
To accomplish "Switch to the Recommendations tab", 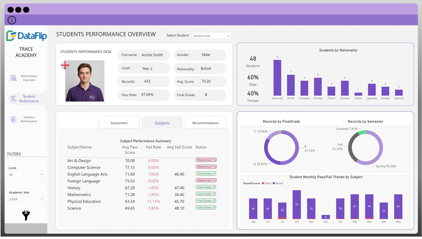I will pos(205,122).
